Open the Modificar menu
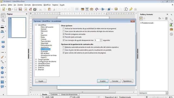 (47, 5)
